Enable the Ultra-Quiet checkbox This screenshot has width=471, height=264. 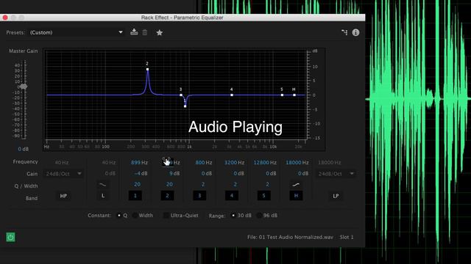coord(166,215)
